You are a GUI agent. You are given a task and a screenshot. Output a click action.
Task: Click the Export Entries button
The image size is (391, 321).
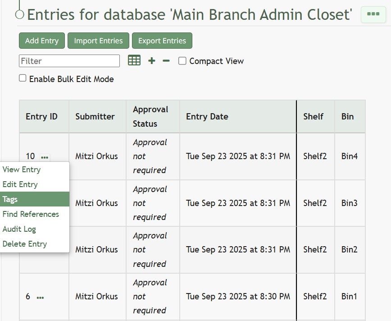click(162, 41)
